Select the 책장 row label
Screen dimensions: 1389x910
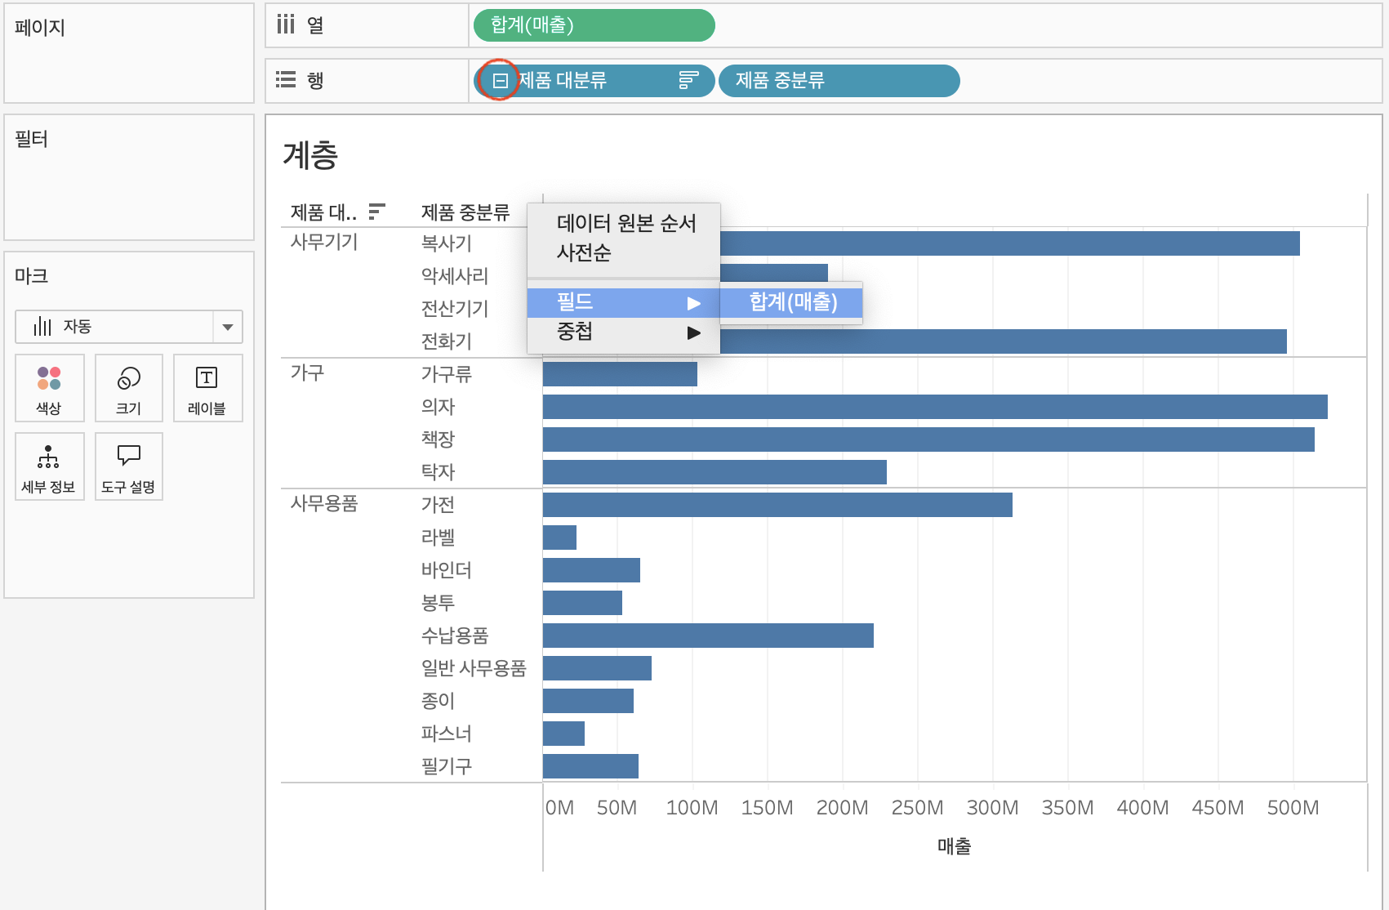[x=438, y=439]
